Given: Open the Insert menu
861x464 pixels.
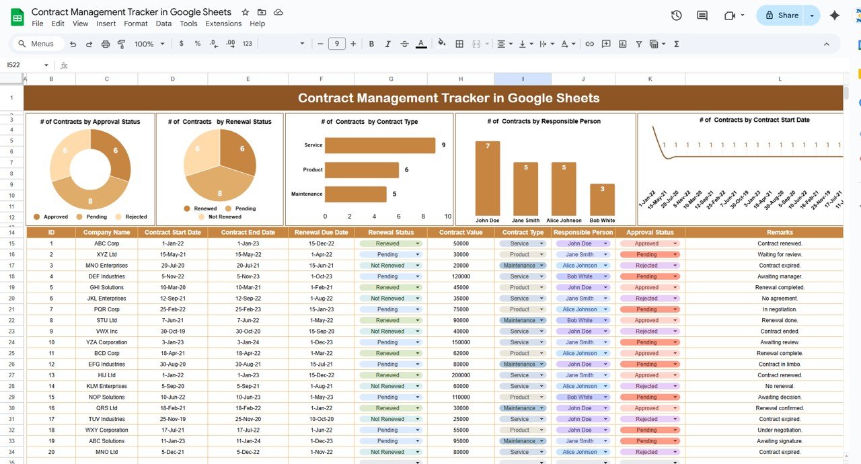Looking at the screenshot, I should click(x=106, y=24).
